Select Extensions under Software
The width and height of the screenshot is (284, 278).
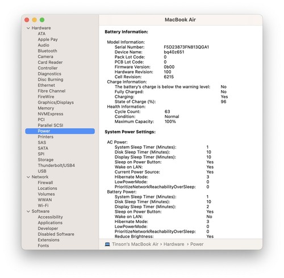point(48,240)
